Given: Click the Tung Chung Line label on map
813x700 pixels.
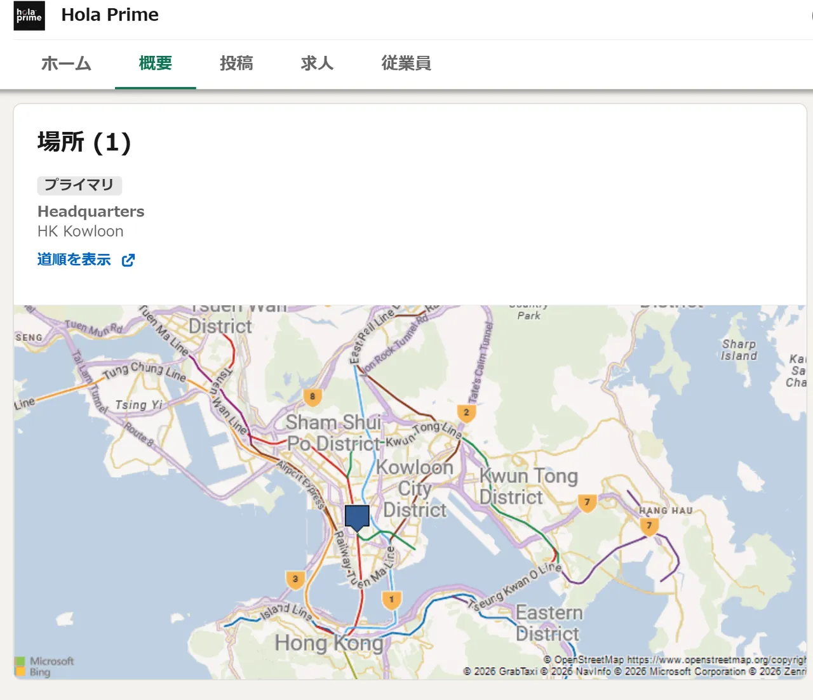Looking at the screenshot, I should point(144,372).
